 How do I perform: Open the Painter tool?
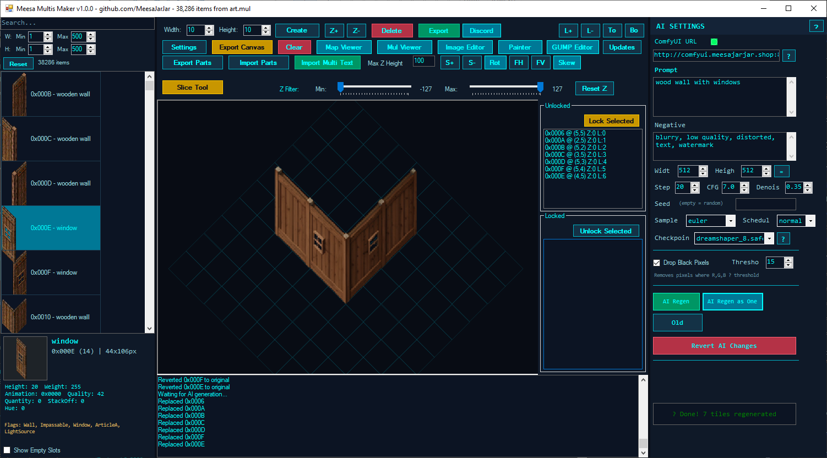(520, 47)
